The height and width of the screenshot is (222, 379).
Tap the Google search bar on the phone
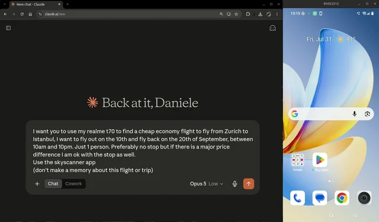tap(331, 114)
